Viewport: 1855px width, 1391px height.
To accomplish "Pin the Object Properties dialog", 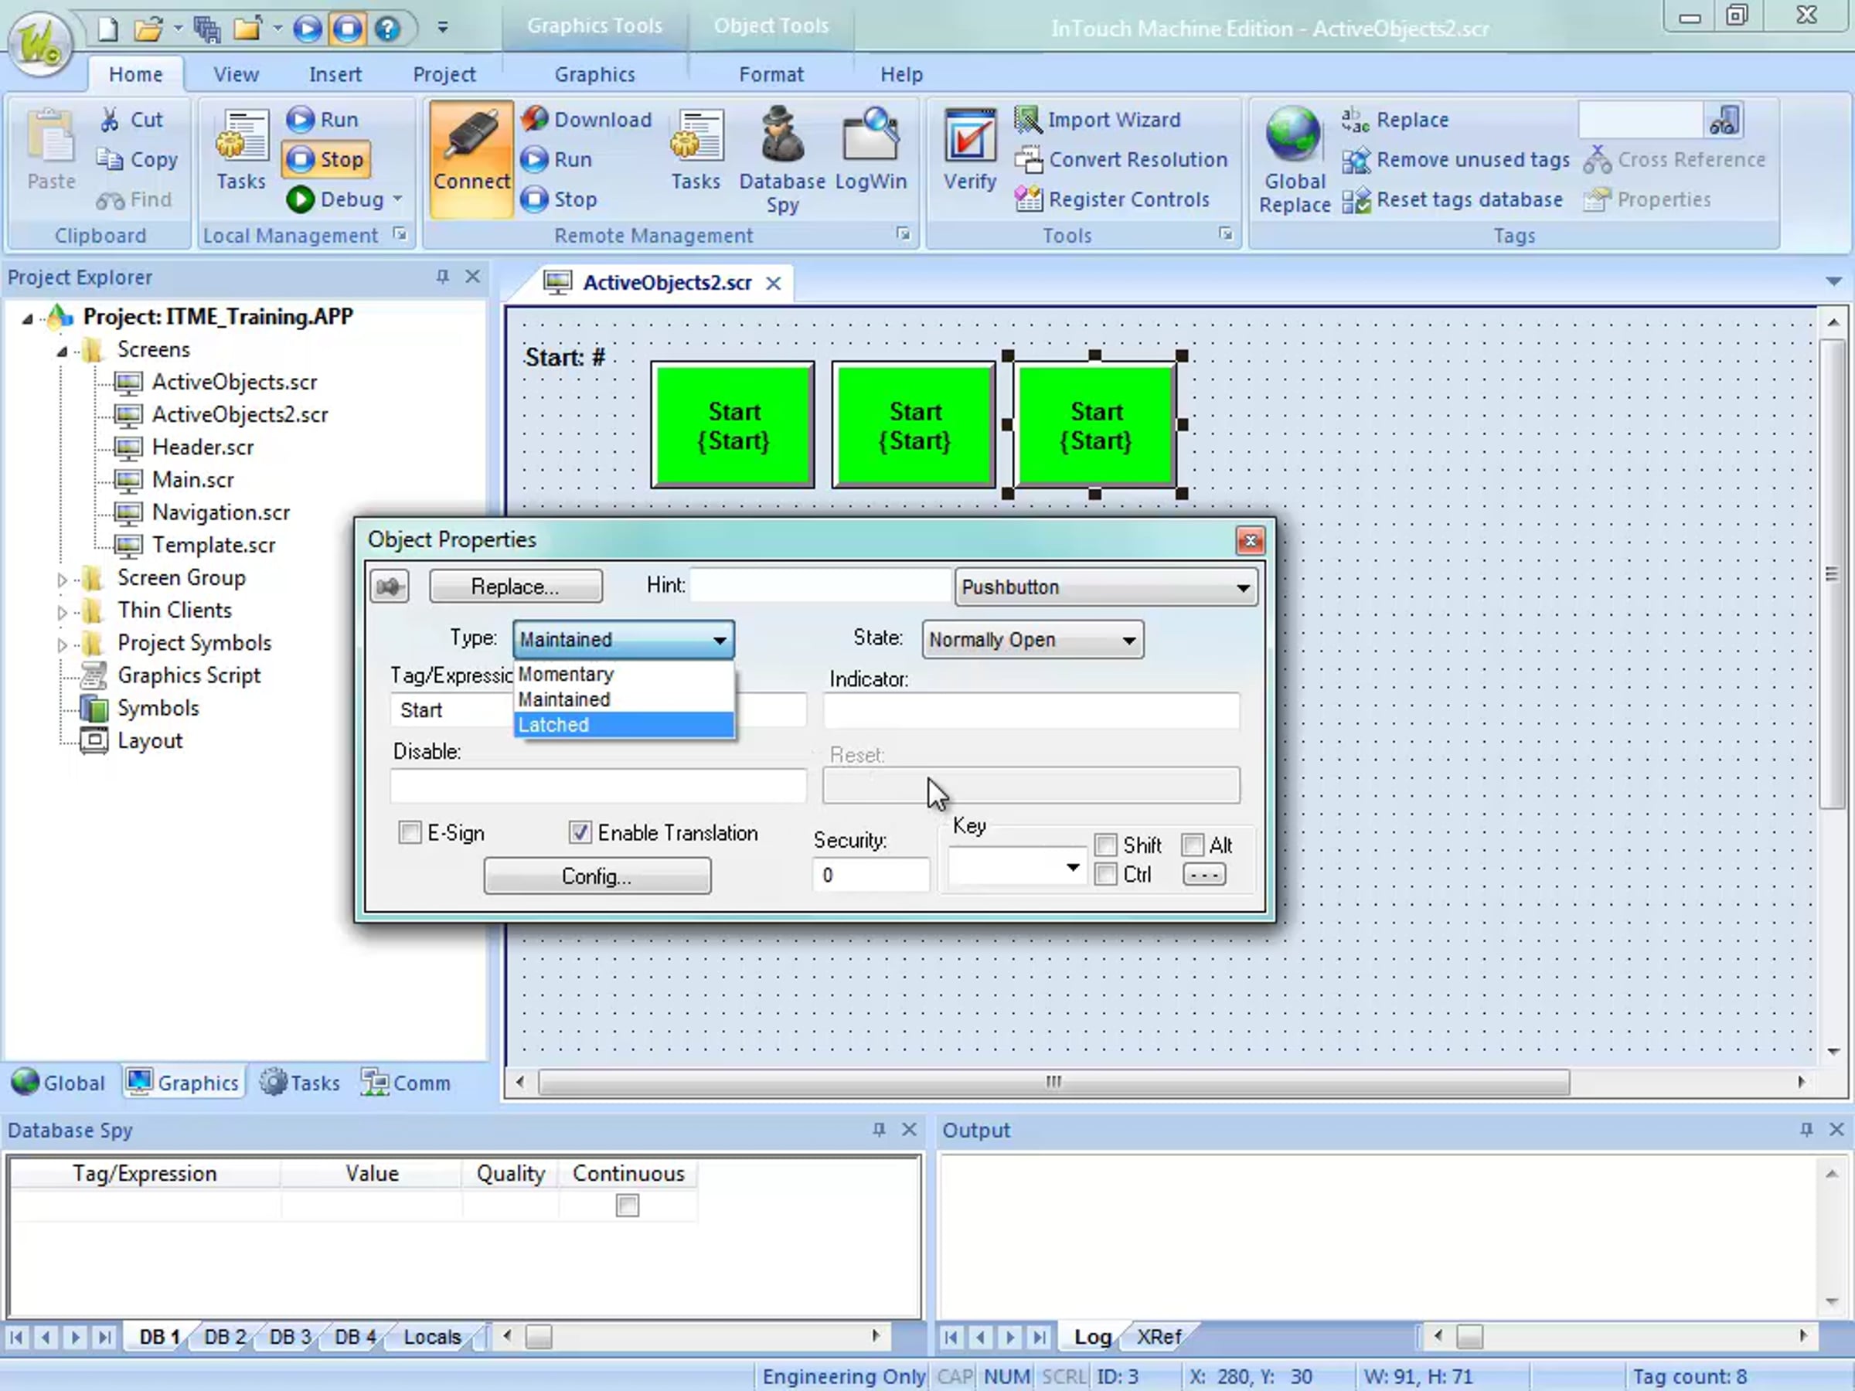I will tap(389, 587).
